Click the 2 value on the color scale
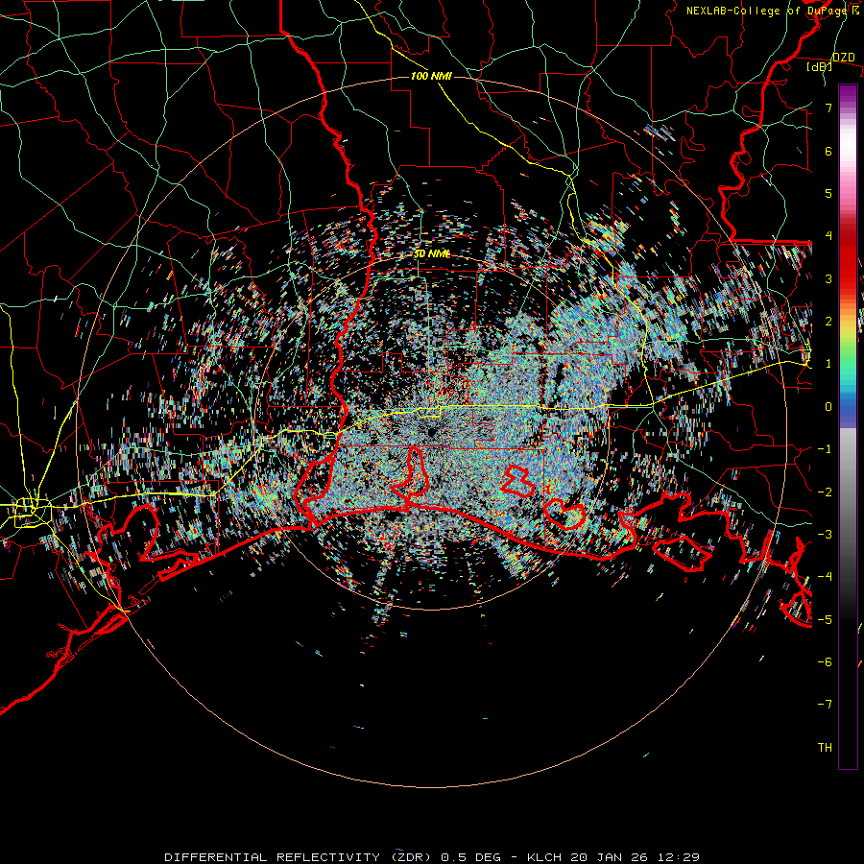The width and height of the screenshot is (864, 864). point(828,322)
